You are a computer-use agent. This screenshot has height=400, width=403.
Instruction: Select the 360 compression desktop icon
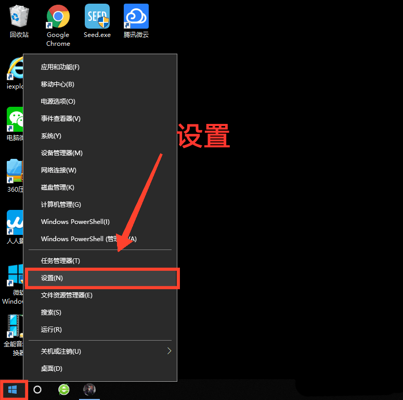click(x=15, y=171)
